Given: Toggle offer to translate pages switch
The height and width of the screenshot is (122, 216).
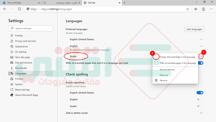Looking at the screenshot, I should [x=201, y=63].
